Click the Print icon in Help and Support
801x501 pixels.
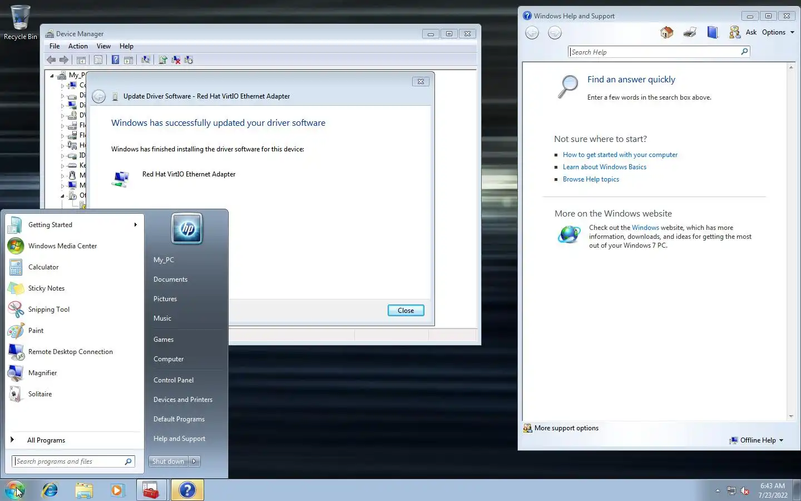point(690,32)
